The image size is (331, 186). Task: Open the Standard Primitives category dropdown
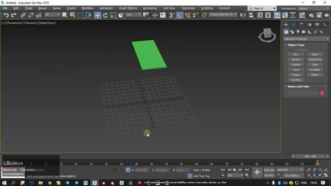coord(306,39)
